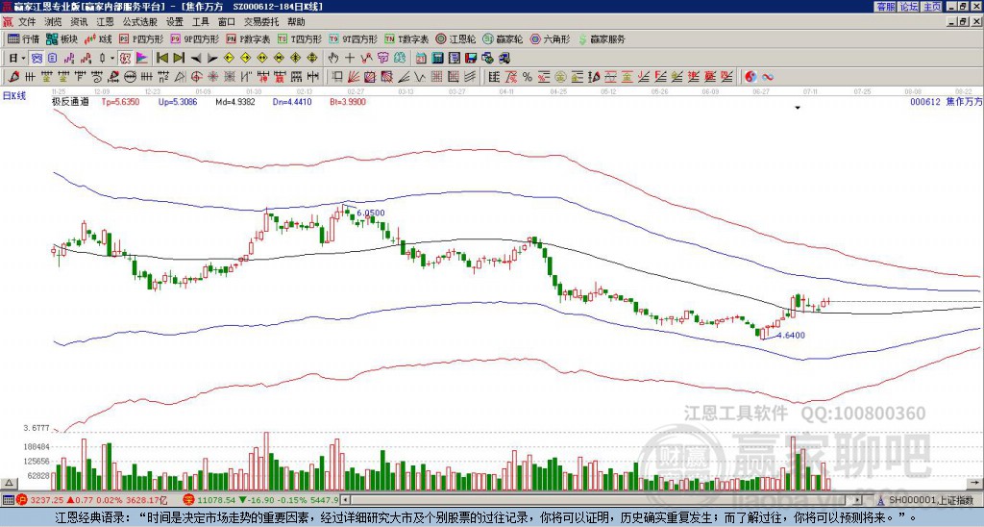Click the 主页 homepage button

pos(932,7)
